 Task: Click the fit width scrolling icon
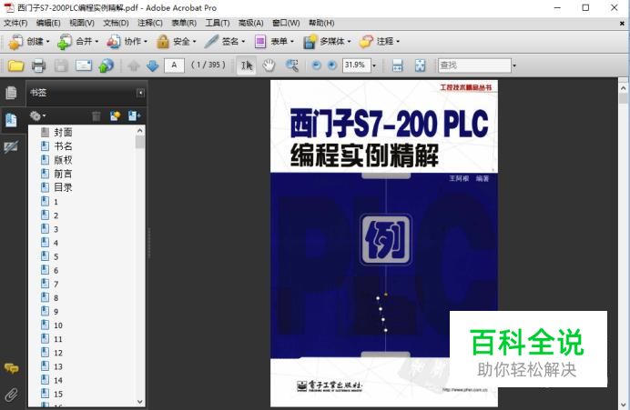point(397,65)
